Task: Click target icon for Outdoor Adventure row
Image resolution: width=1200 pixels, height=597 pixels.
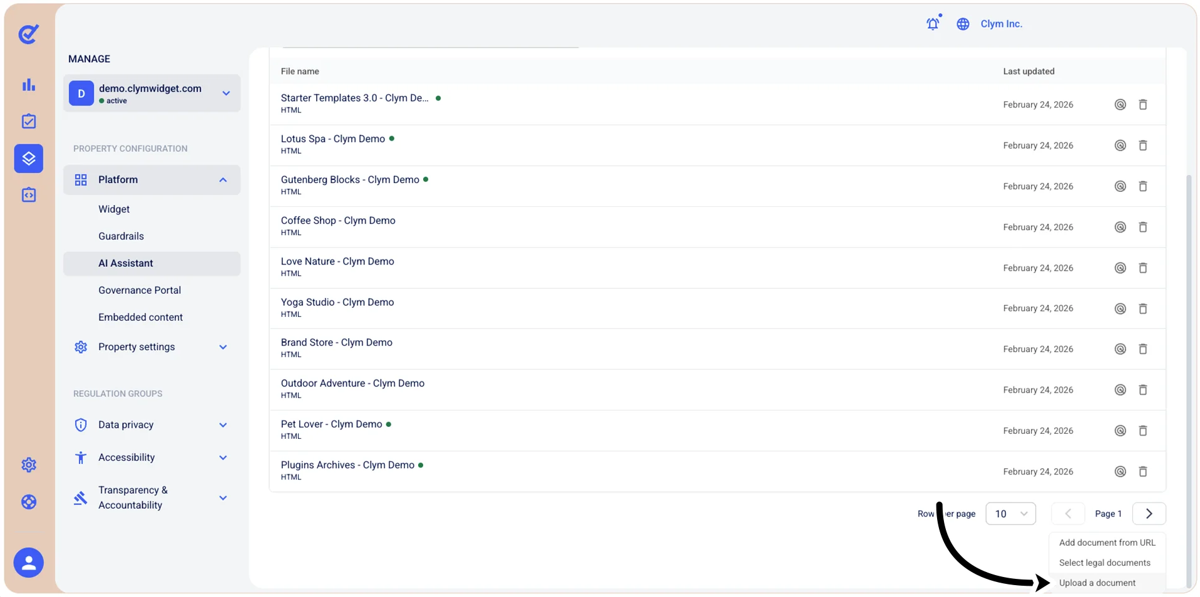Action: [x=1121, y=389]
